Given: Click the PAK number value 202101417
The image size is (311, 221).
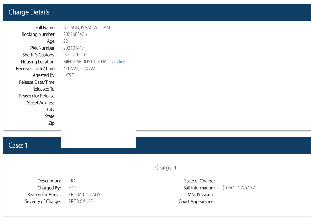Looking at the screenshot, I should (x=74, y=48).
